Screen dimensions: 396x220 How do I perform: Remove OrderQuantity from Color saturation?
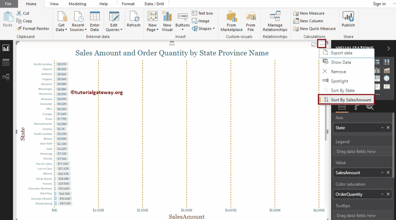[x=388, y=194]
